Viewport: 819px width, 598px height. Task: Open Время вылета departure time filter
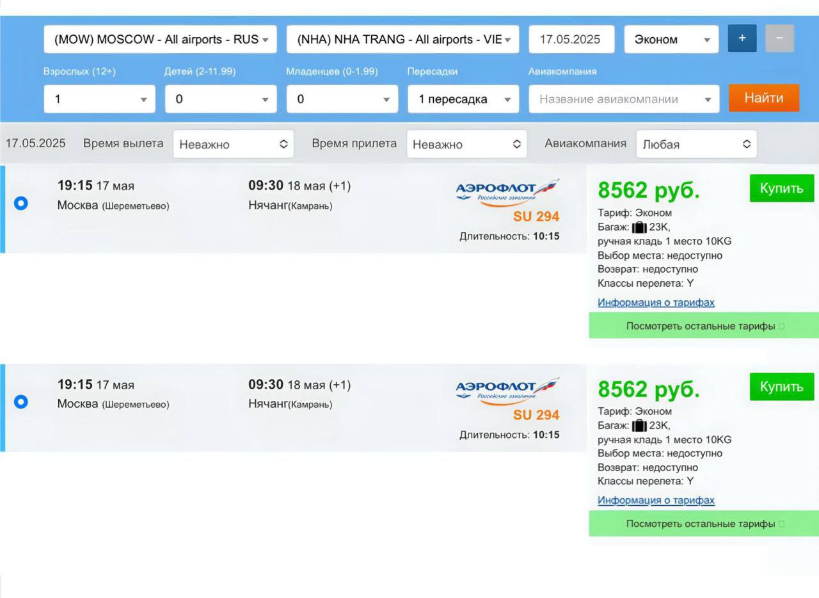(233, 144)
